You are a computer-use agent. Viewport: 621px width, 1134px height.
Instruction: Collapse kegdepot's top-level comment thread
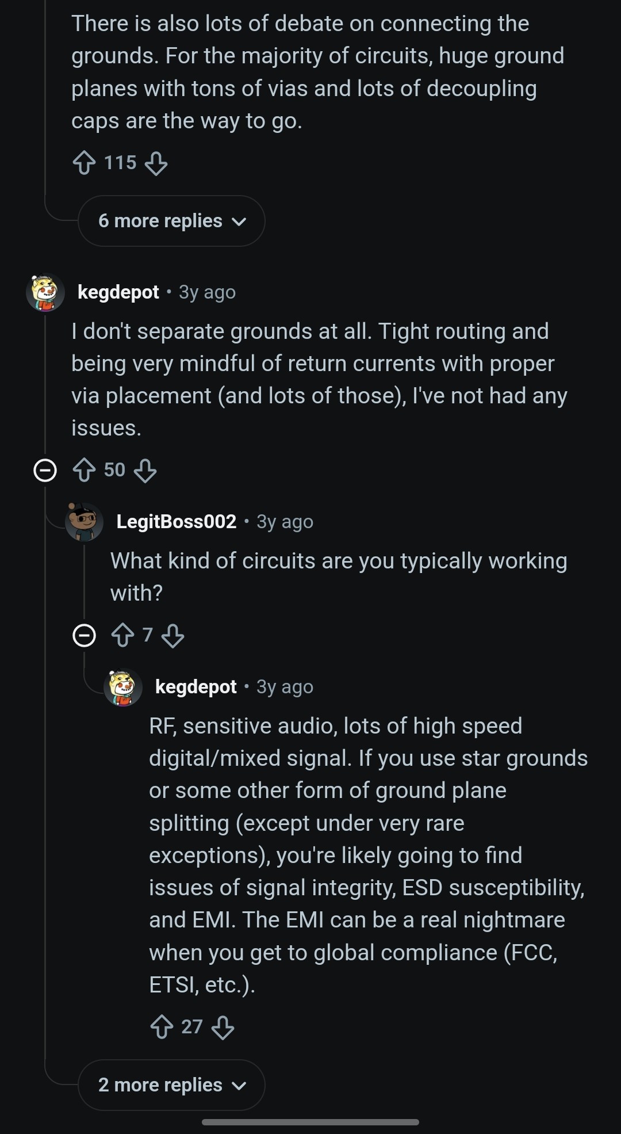tap(45, 470)
